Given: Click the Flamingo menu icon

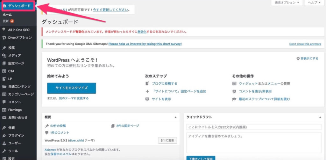Looking at the screenshot, I should tap(4, 110).
